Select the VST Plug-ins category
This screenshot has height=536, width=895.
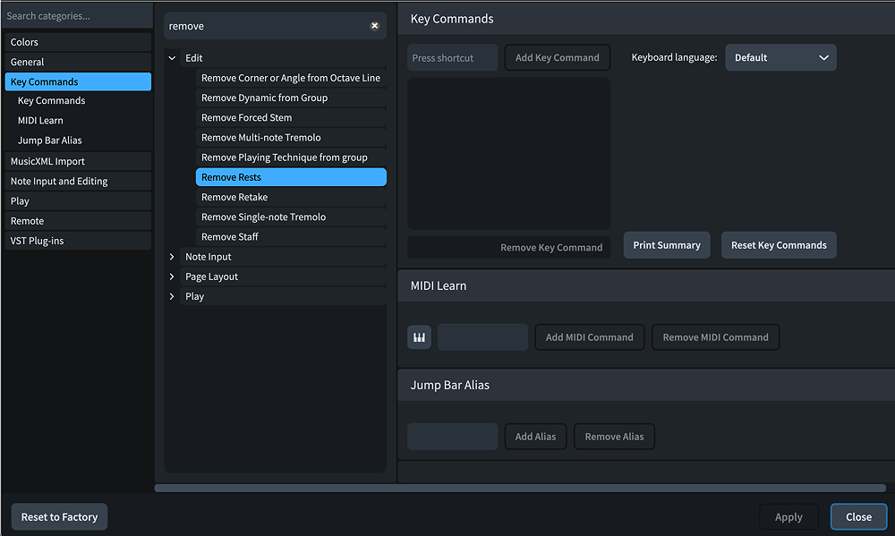tap(76, 240)
